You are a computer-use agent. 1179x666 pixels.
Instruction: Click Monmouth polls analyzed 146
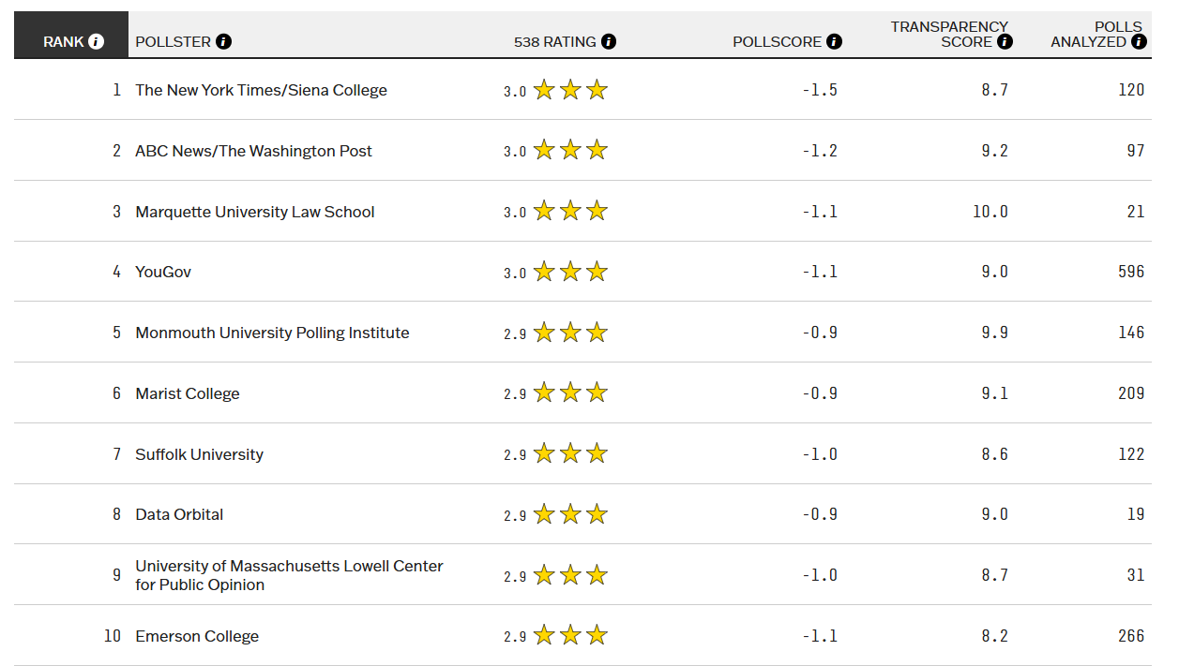[1131, 333]
